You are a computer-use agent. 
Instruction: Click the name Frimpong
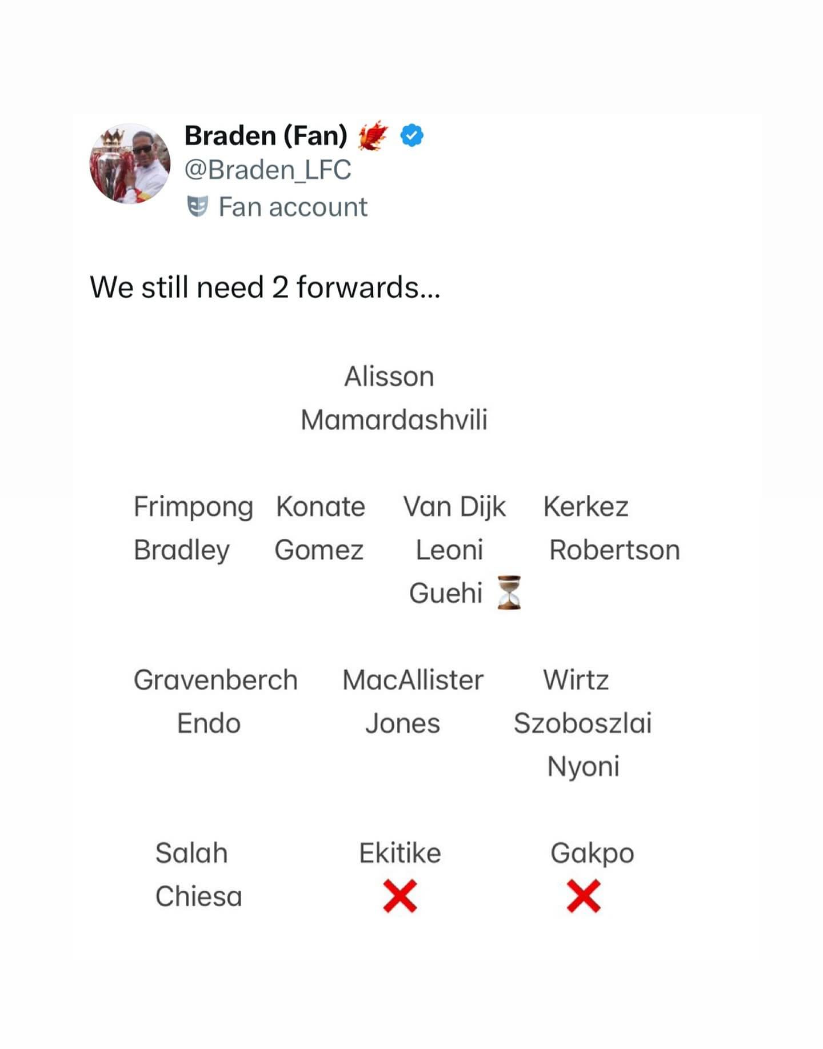coord(193,507)
